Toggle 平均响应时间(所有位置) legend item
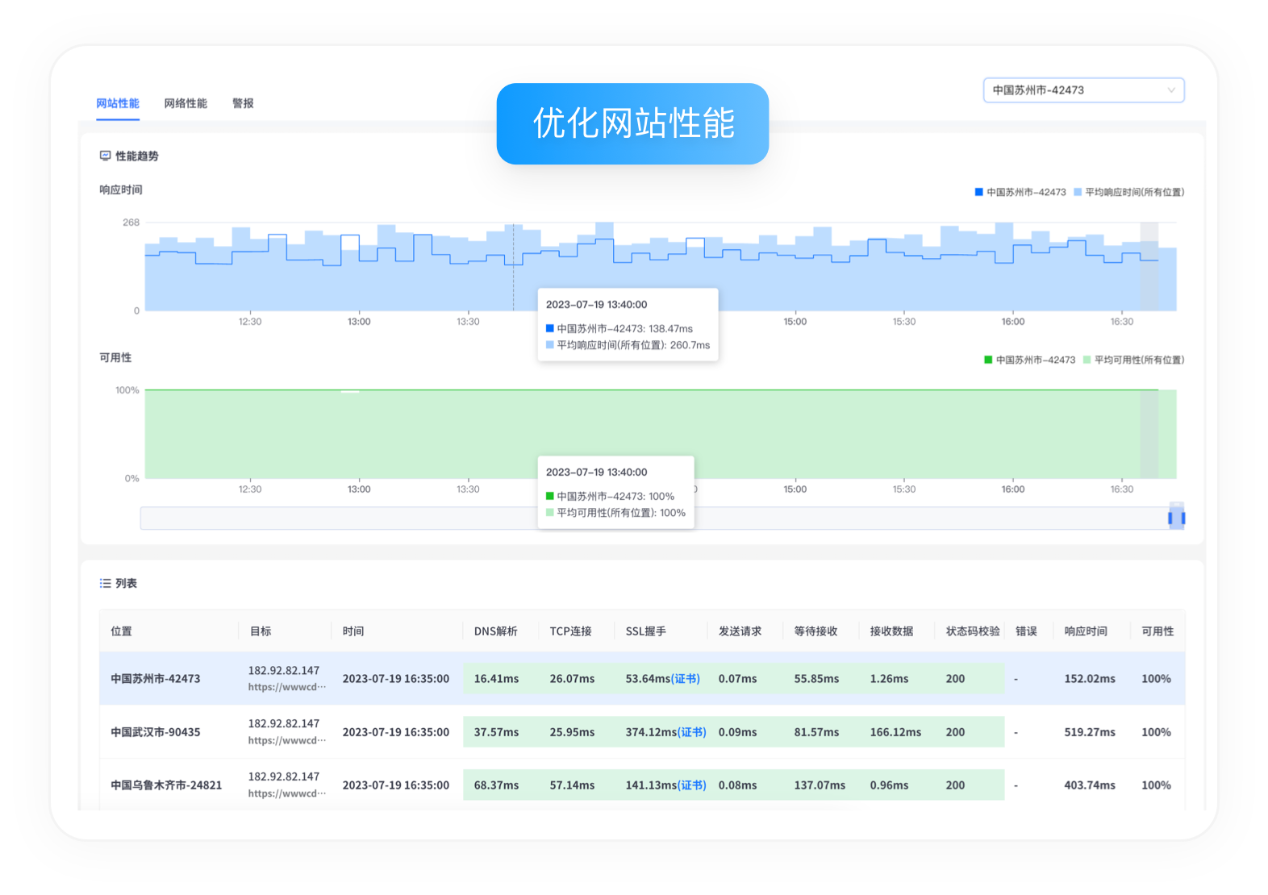 [1129, 192]
